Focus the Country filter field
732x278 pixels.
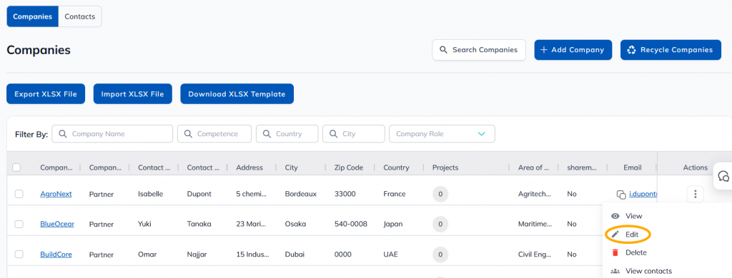[x=287, y=133]
